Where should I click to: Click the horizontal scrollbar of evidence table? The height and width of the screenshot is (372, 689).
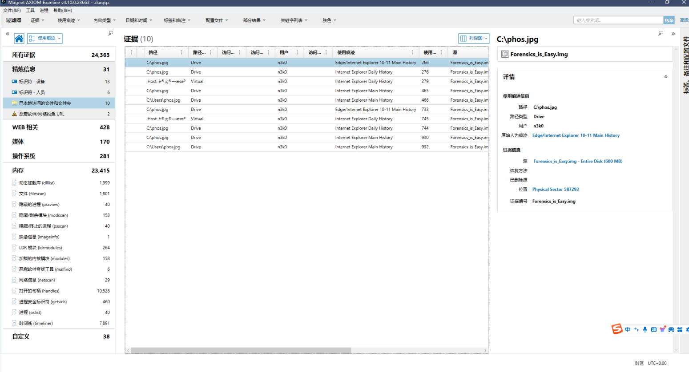240,351
